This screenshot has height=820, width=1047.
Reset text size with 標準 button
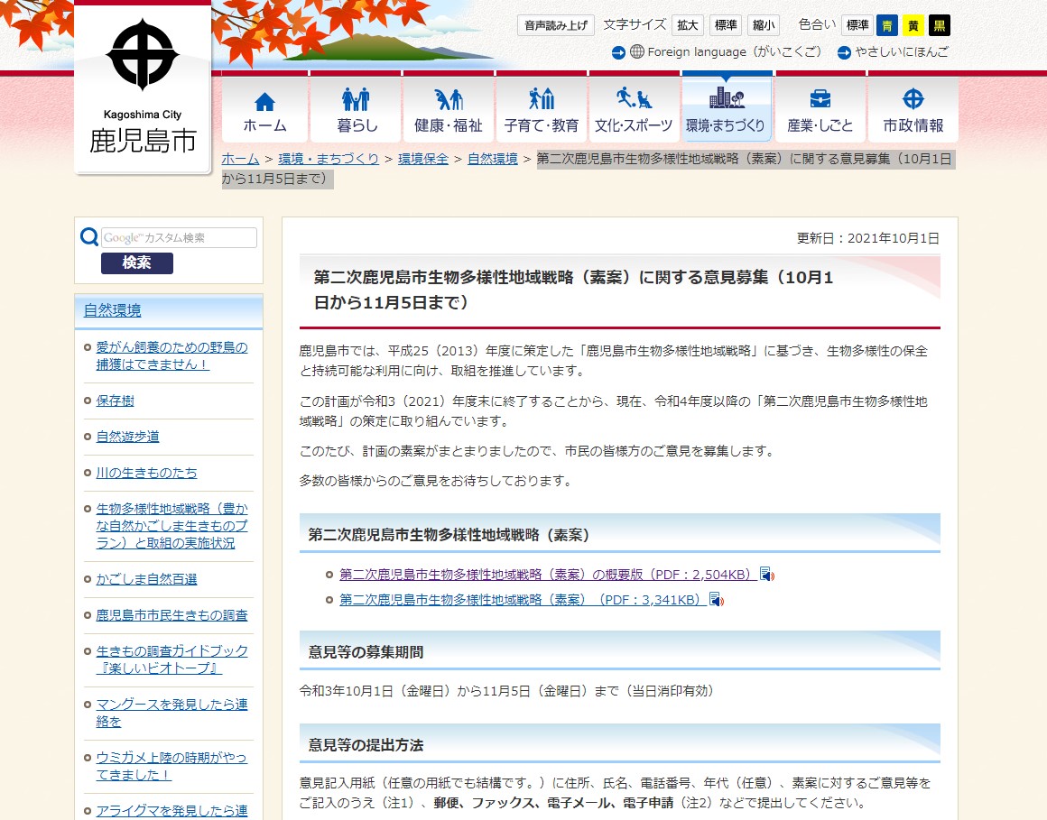(726, 25)
